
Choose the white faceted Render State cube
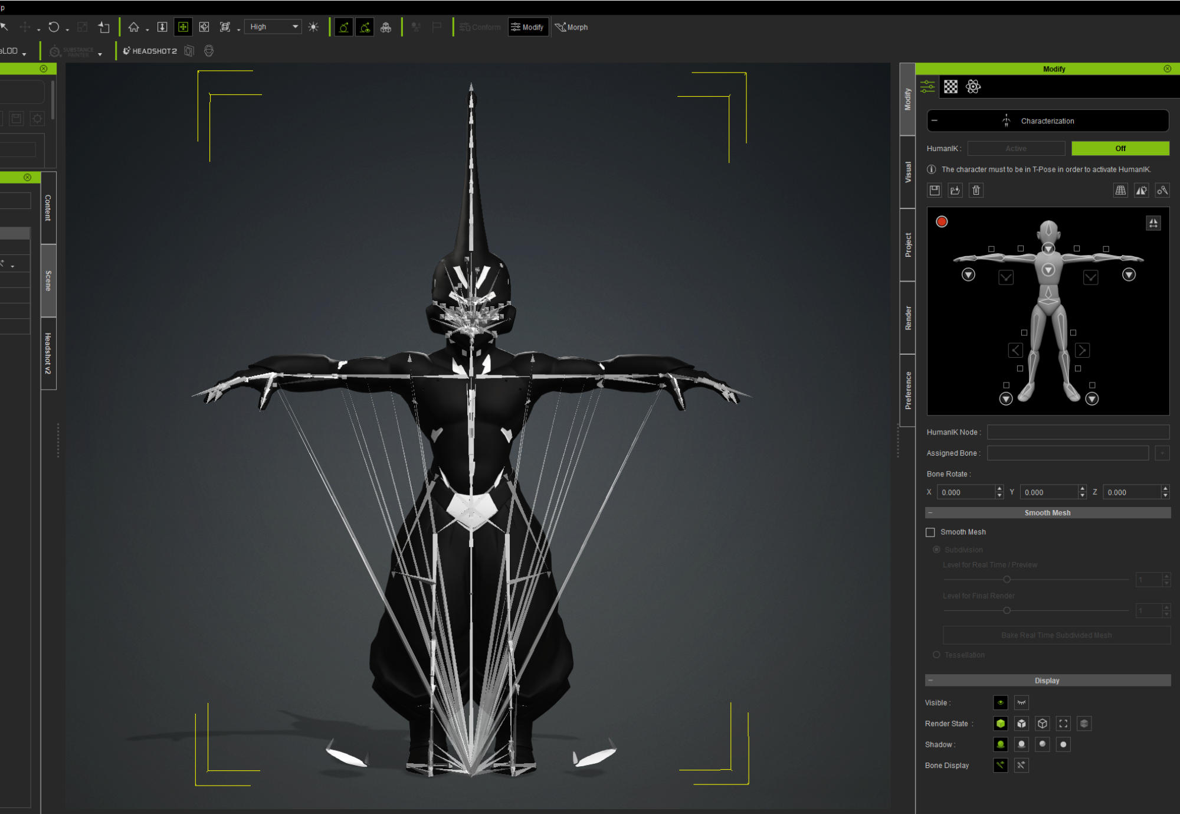[x=1021, y=724]
